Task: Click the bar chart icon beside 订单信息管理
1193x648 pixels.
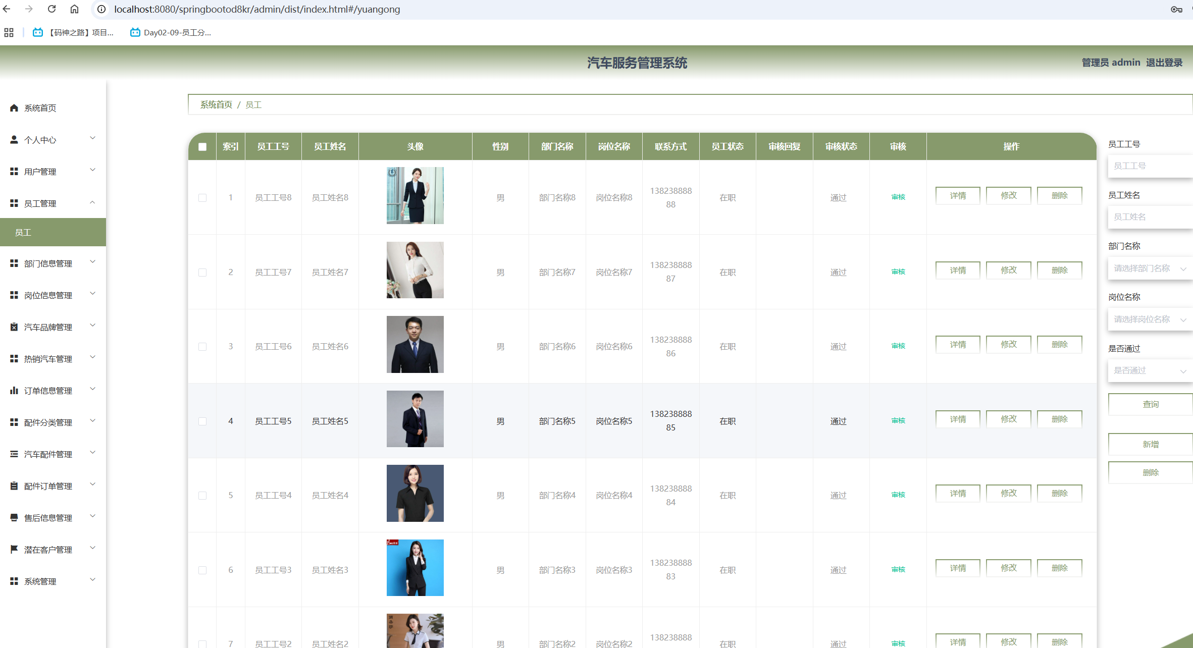Action: 14,390
